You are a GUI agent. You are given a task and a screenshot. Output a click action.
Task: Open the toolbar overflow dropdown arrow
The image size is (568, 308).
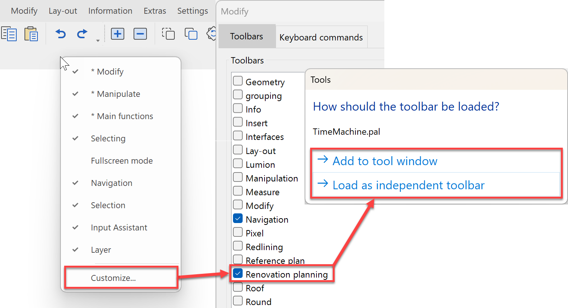tap(98, 41)
